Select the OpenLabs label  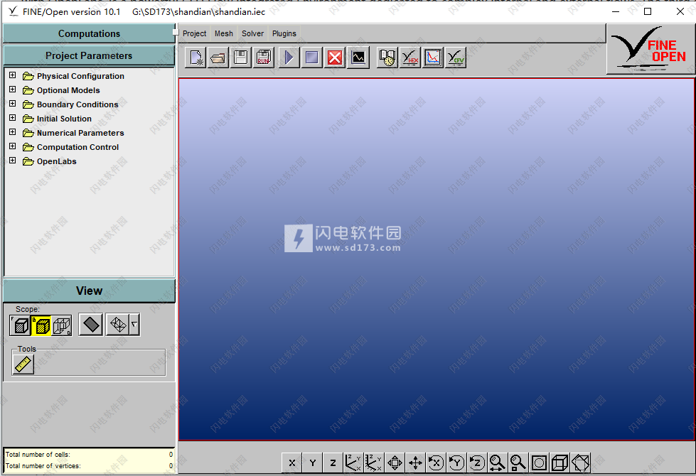56,161
